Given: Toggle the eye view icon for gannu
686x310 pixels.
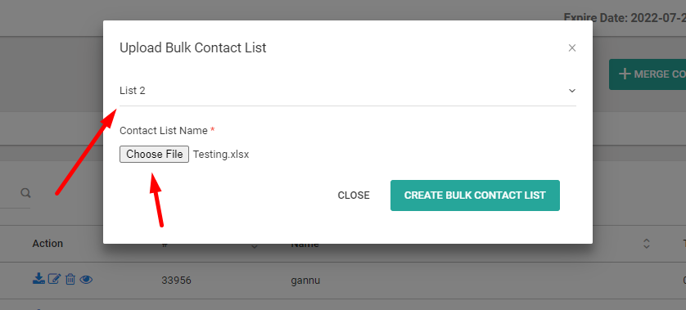Looking at the screenshot, I should coord(86,280).
